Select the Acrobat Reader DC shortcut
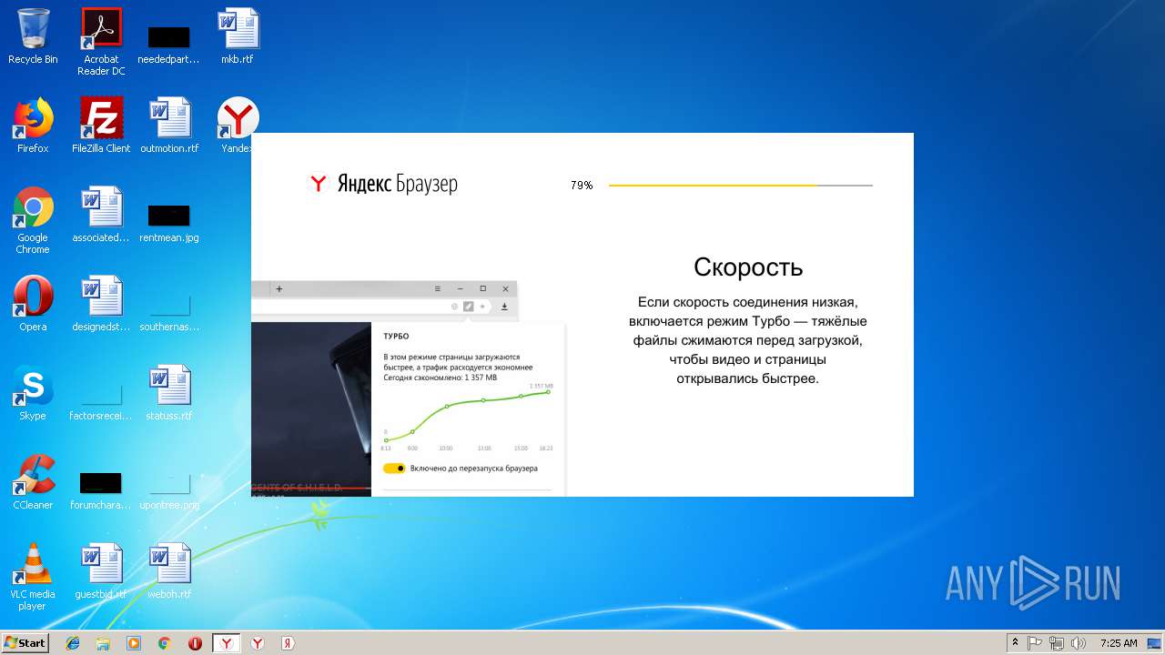 point(101,42)
